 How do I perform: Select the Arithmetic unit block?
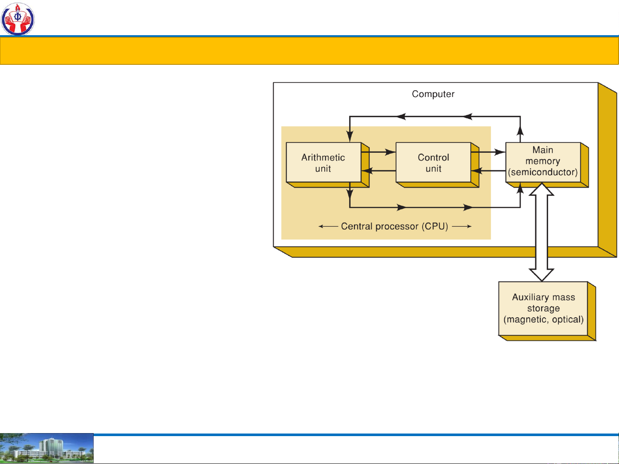pos(323,163)
